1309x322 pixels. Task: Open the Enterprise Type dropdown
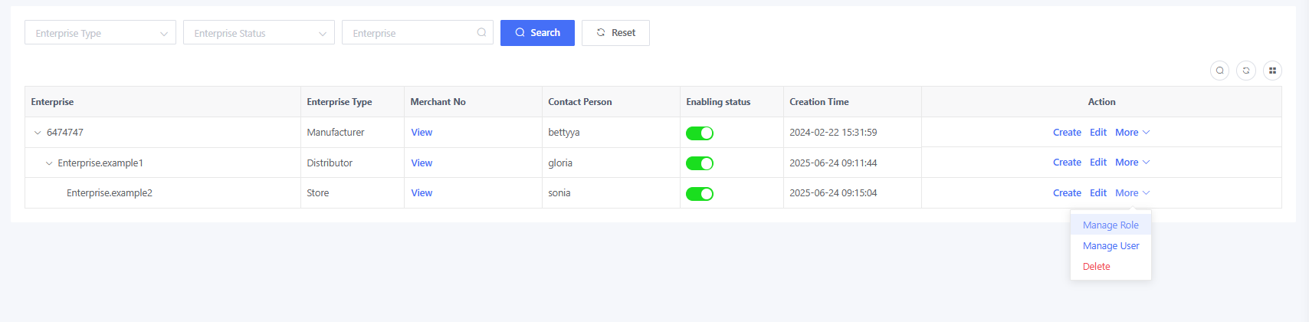(x=100, y=33)
